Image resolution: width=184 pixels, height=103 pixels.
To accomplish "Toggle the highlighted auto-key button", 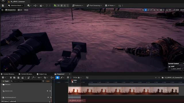I will (x=57, y=78).
